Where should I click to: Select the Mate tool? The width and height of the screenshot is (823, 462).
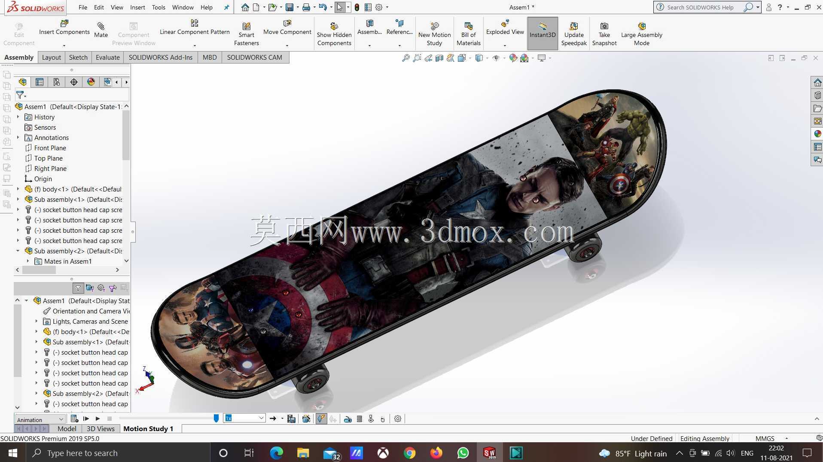click(x=101, y=30)
